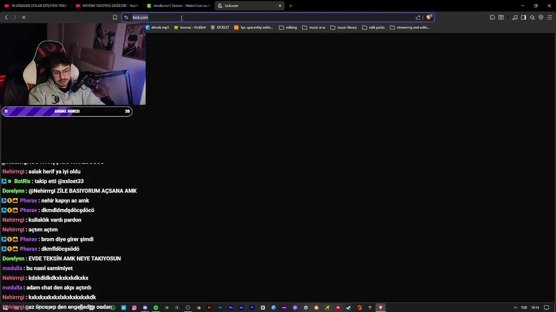The width and height of the screenshot is (556, 312).
Task: Open the tab search toolbar icon
Action: point(501,17)
